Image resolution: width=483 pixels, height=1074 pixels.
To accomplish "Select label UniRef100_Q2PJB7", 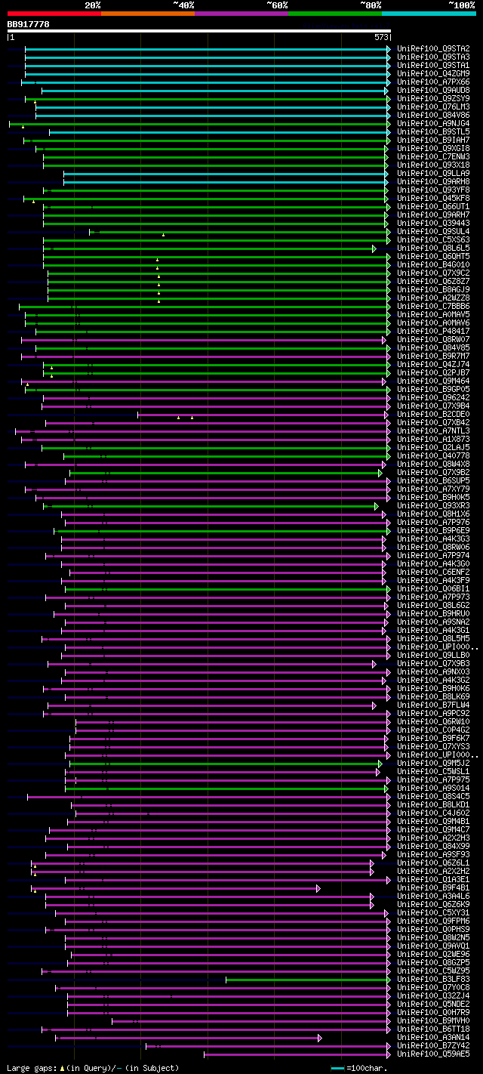I will coord(433,373).
